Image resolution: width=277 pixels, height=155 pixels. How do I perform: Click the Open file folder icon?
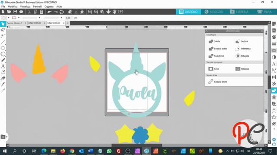(9, 12)
